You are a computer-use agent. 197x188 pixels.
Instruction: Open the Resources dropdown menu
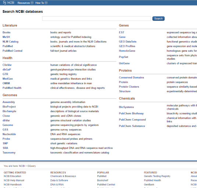(25, 3)
